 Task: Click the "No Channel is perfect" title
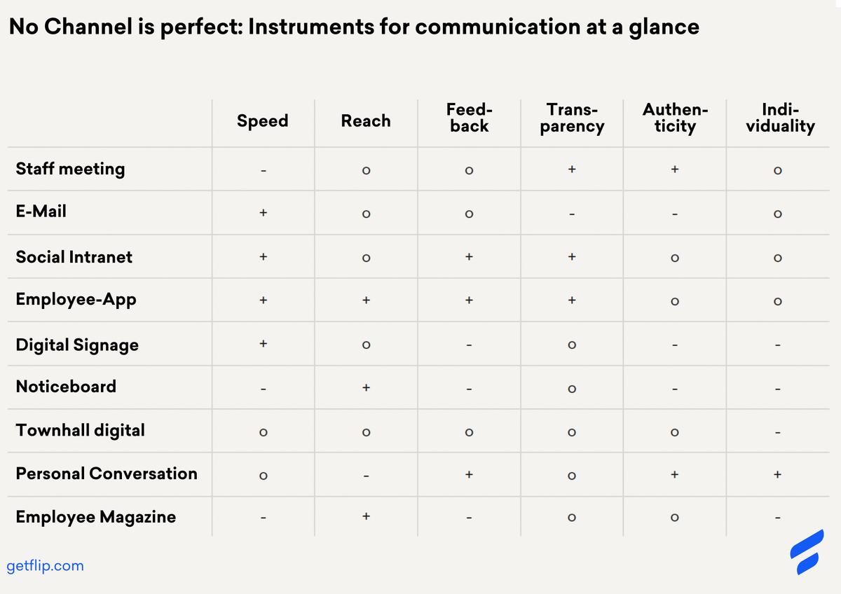(x=354, y=27)
